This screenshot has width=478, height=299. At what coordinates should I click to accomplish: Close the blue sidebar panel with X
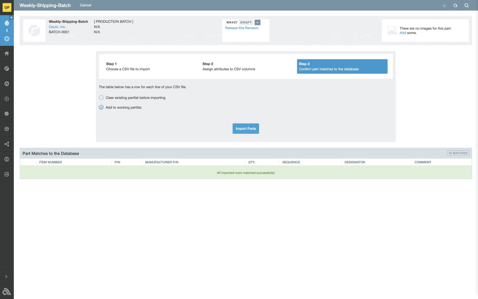11,18
